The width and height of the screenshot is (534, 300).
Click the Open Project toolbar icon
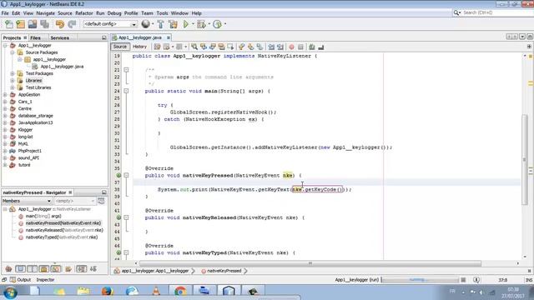(x=33, y=24)
